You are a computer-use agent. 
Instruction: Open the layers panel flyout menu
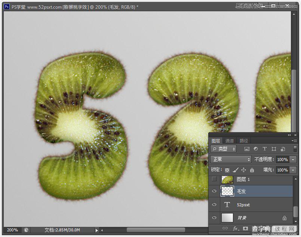[x=294, y=140]
